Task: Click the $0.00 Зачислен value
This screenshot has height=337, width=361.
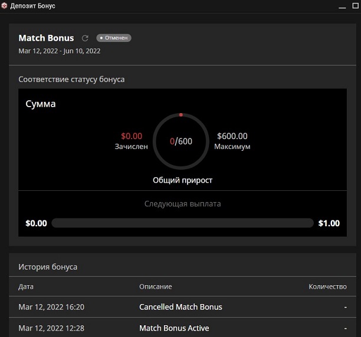Action: (x=132, y=136)
